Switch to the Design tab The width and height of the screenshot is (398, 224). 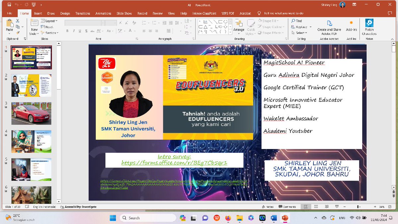[65, 13]
